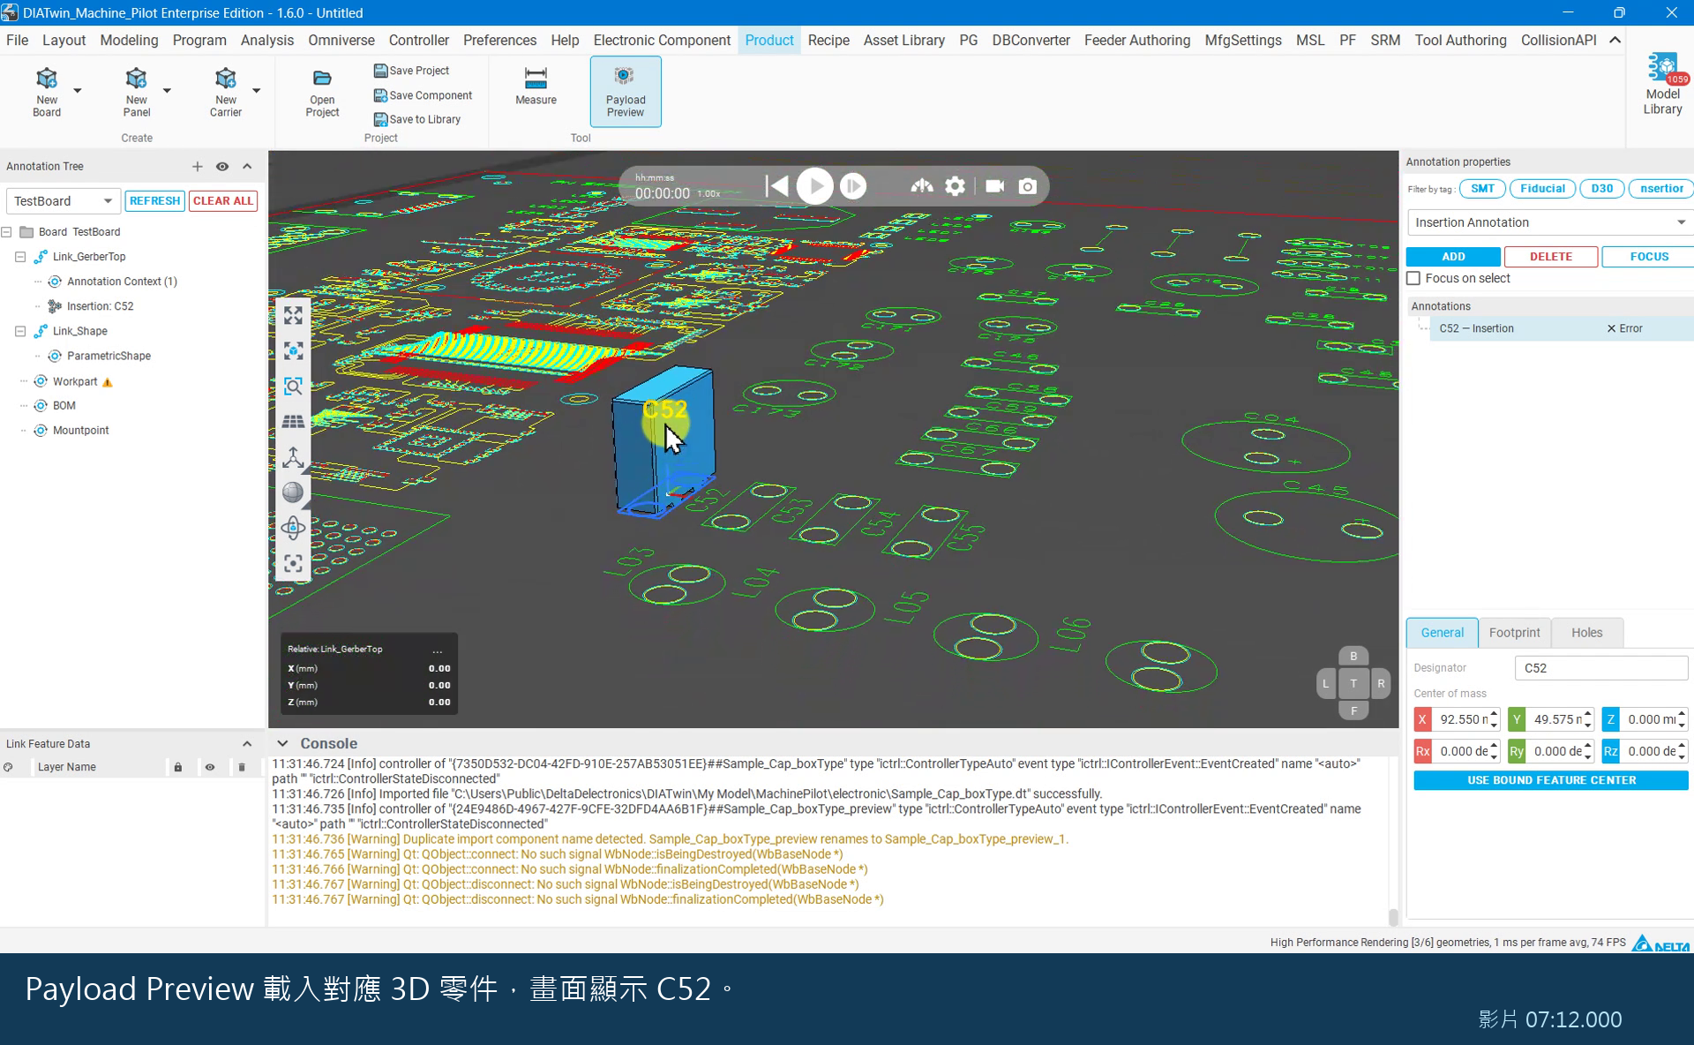Select the Measure tool
The image size is (1694, 1045).
point(536,86)
